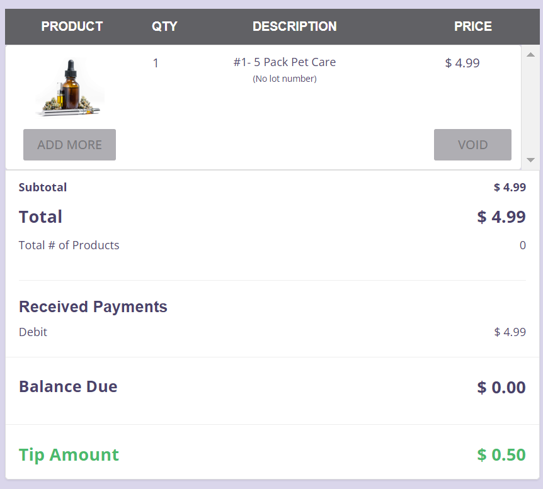Click the scrollbar down arrow

click(x=530, y=159)
